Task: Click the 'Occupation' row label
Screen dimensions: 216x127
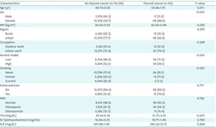Action: point(7,42)
